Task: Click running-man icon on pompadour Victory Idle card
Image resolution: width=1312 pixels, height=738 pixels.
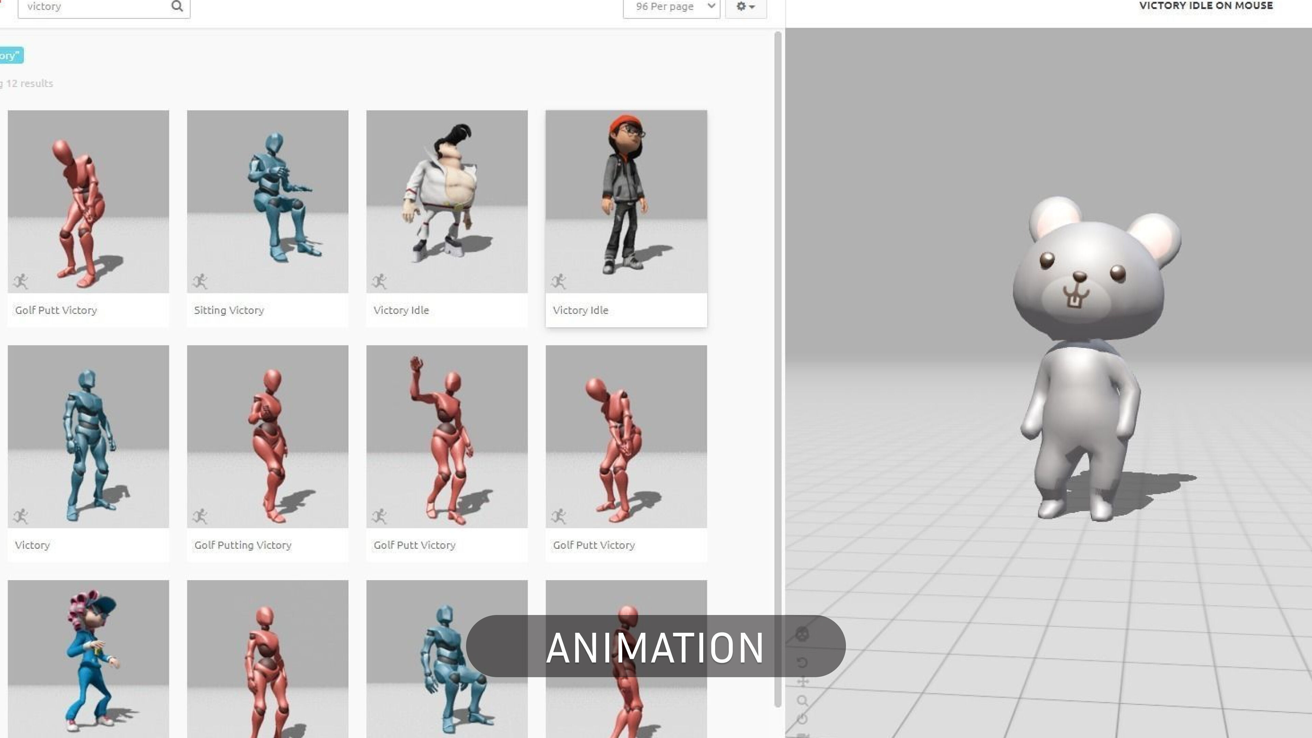Action: pyautogui.click(x=380, y=281)
